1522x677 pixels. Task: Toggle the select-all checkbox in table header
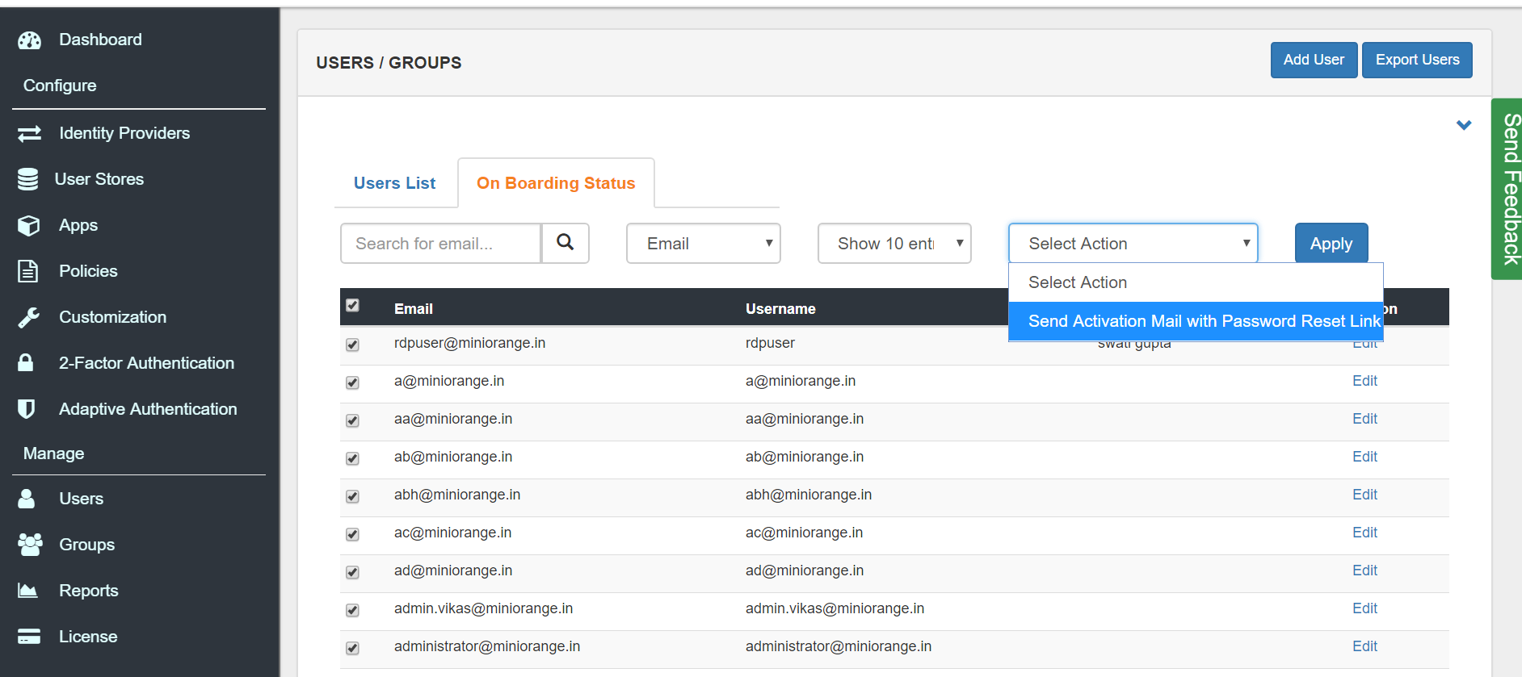pyautogui.click(x=352, y=306)
